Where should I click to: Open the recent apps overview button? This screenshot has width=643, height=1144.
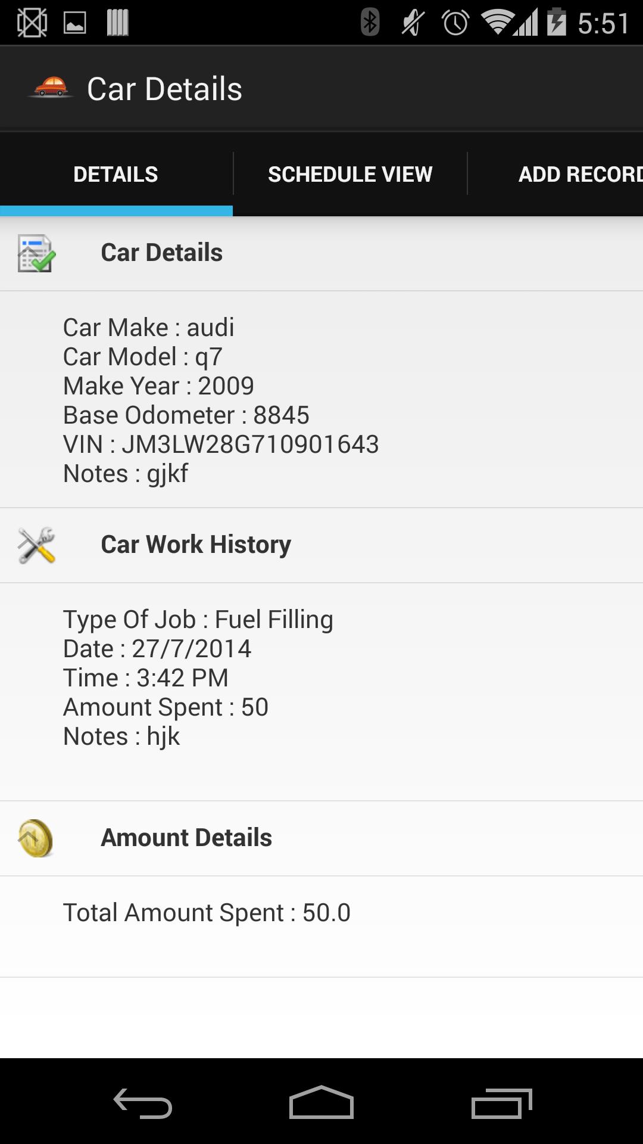click(x=501, y=1103)
